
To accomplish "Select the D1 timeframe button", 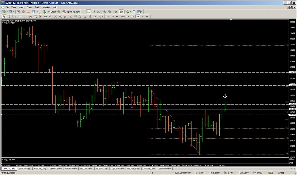I will (x=138, y=17).
